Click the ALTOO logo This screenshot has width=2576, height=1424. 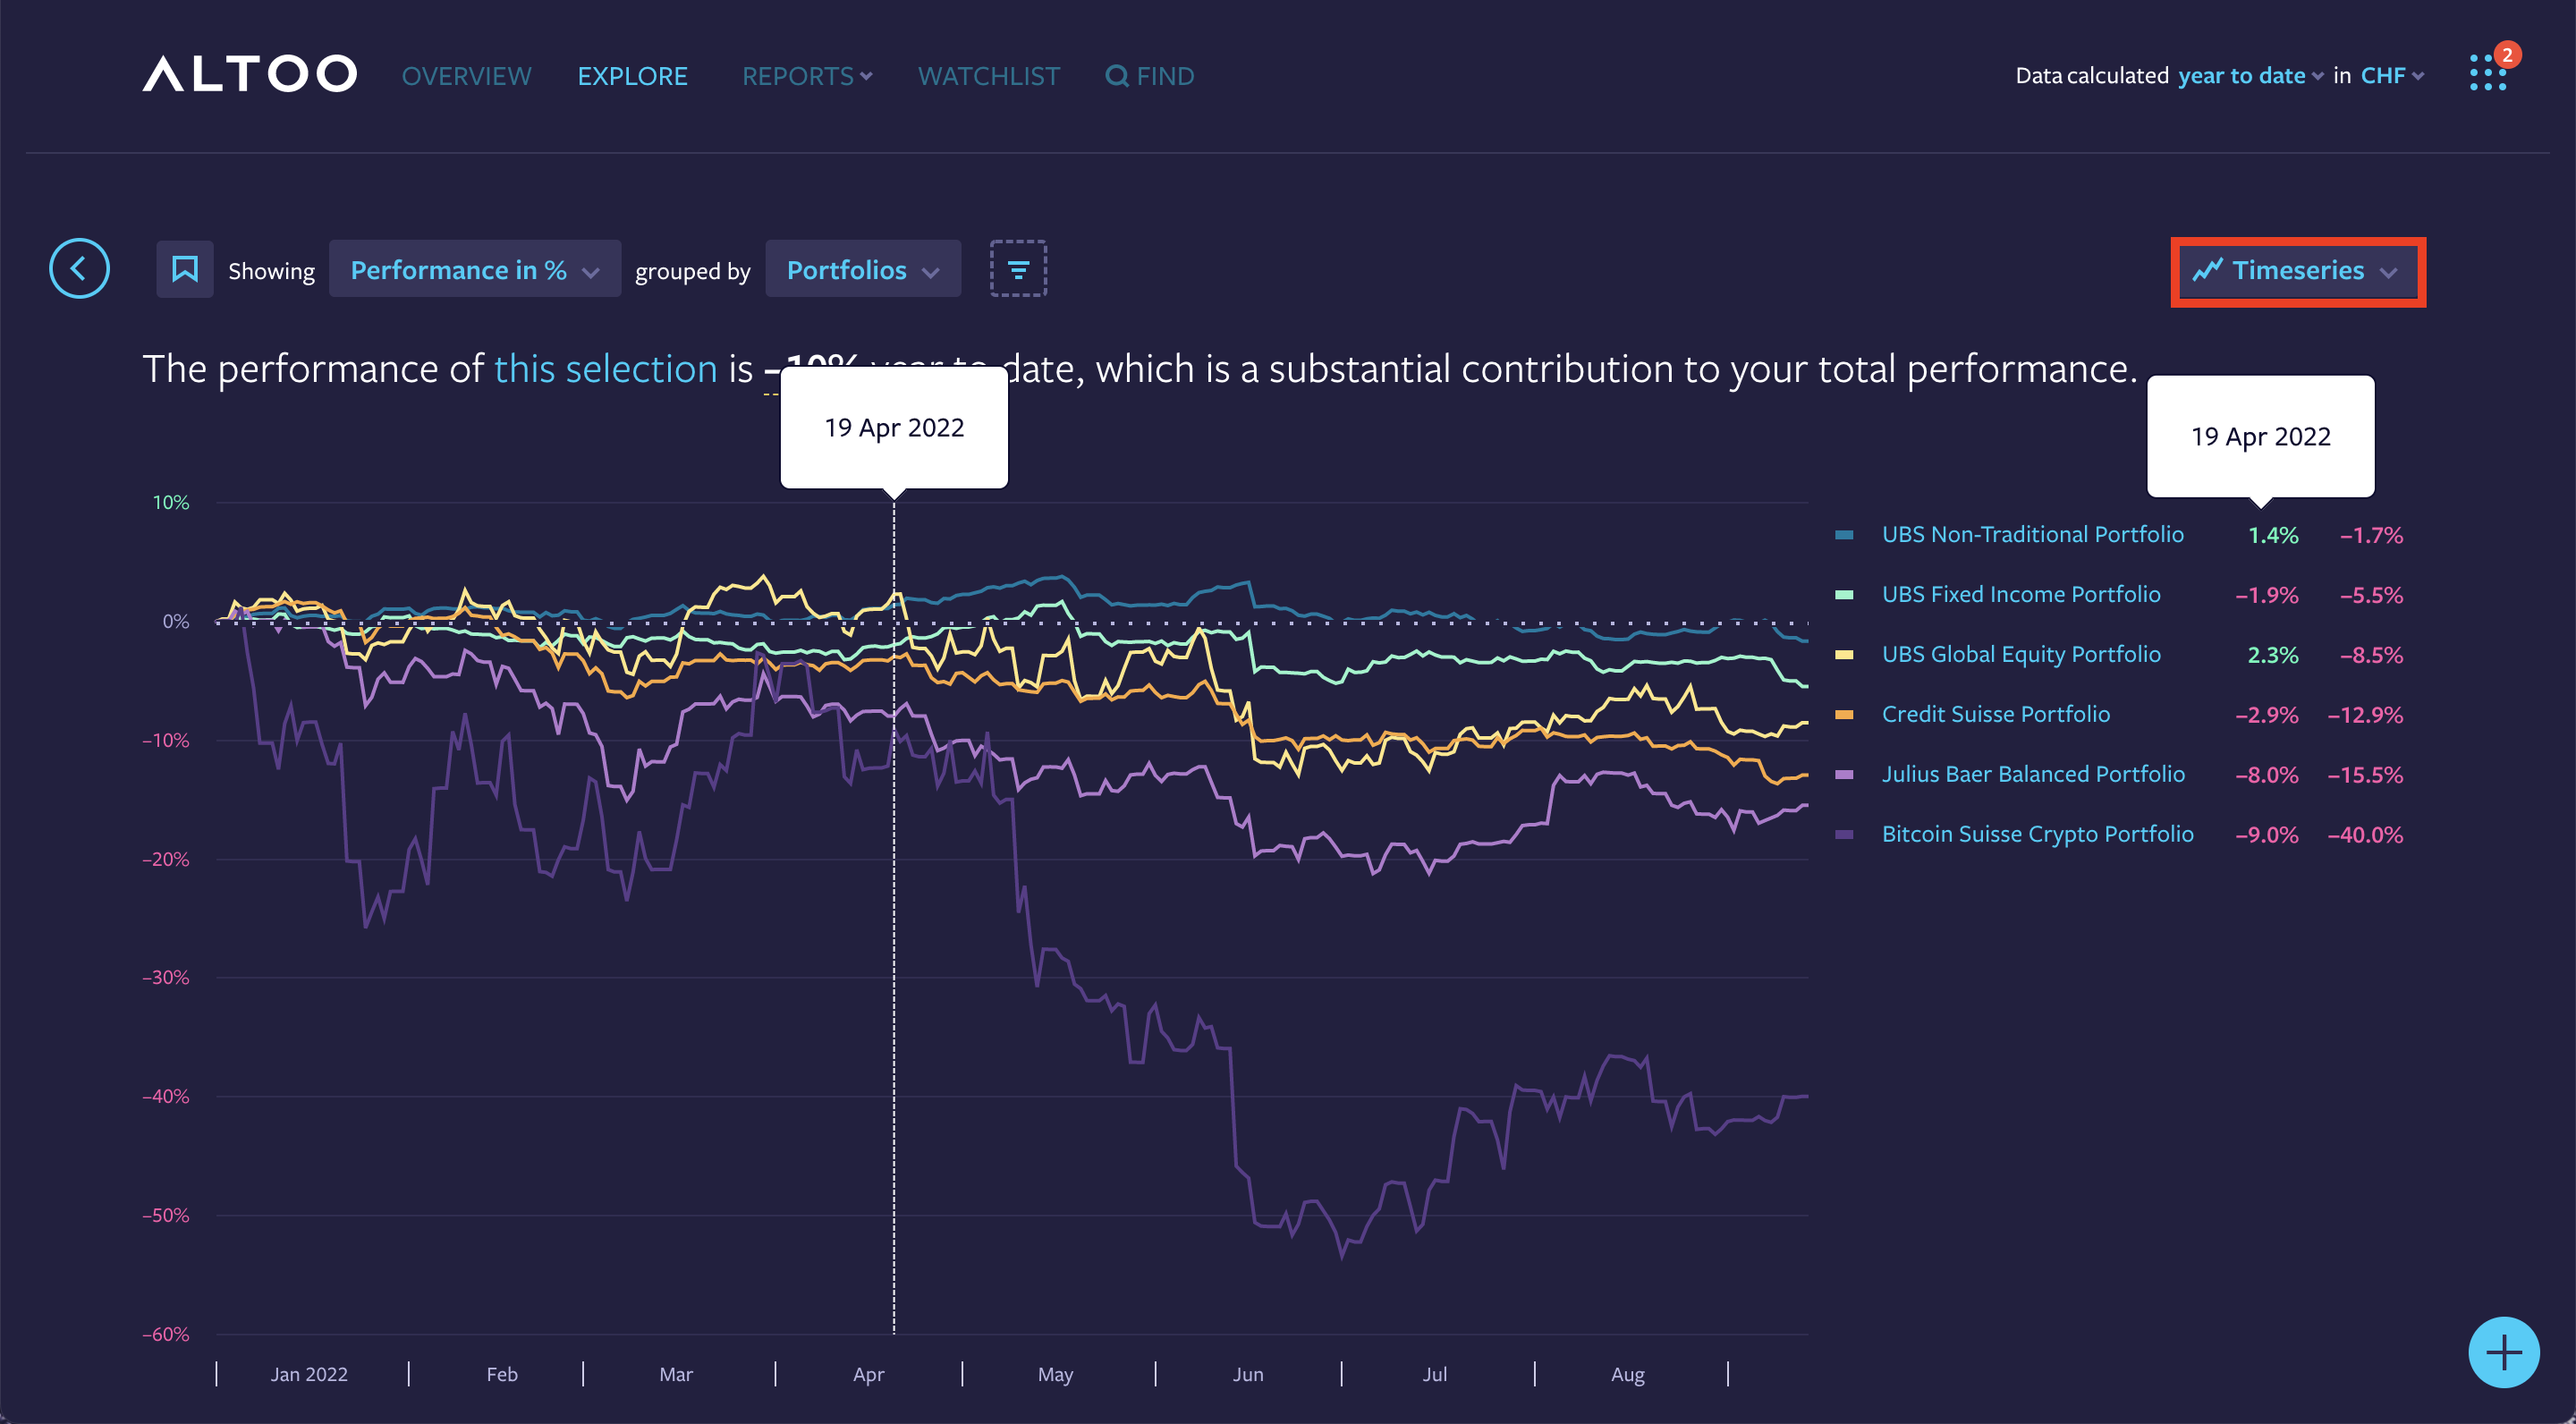(x=250, y=74)
